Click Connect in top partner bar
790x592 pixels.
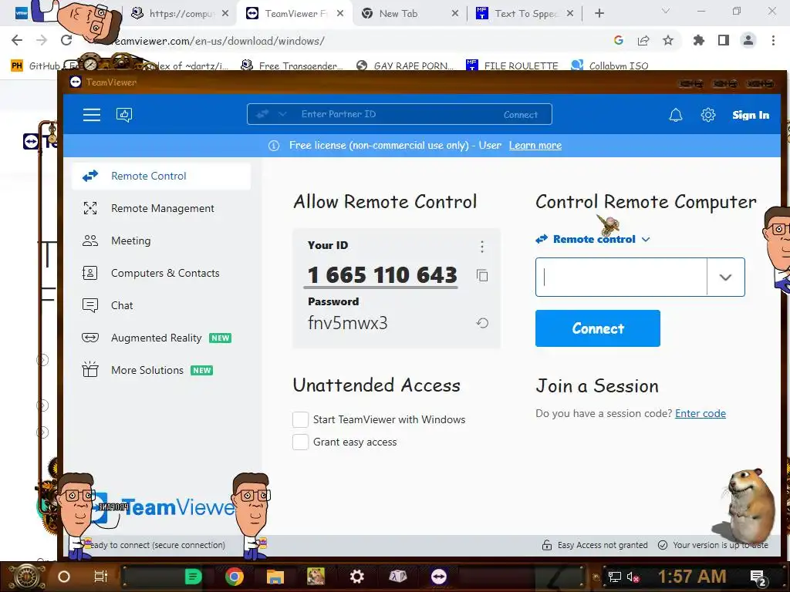[521, 115]
